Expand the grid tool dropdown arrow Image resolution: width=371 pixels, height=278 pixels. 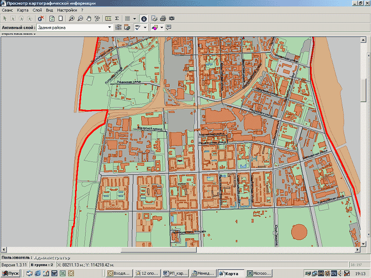(x=134, y=19)
